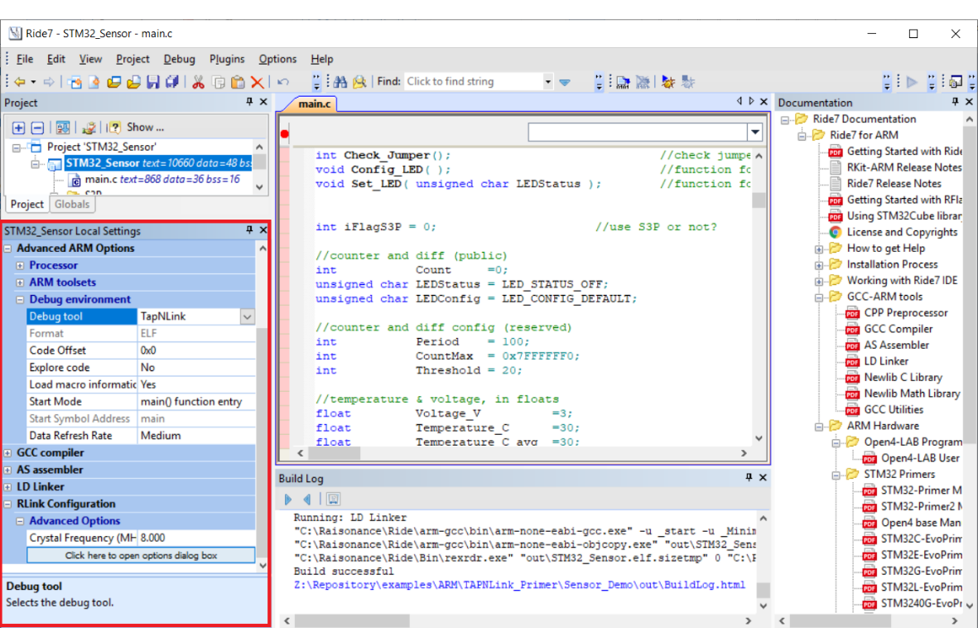Cut selection using the scissors icon
The height and width of the screenshot is (628, 978).
tap(199, 82)
